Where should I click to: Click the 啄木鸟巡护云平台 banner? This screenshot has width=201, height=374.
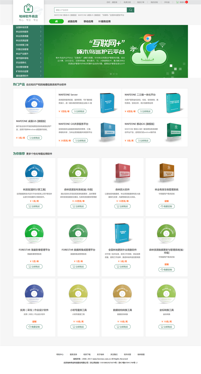(116, 51)
